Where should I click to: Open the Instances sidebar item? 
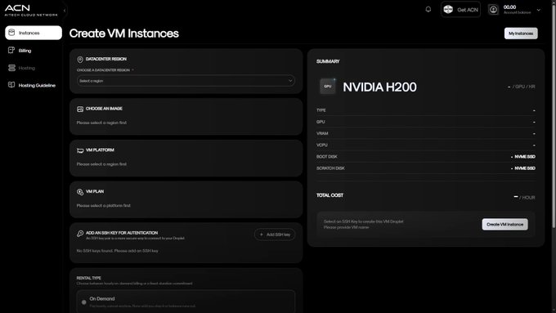coord(34,33)
